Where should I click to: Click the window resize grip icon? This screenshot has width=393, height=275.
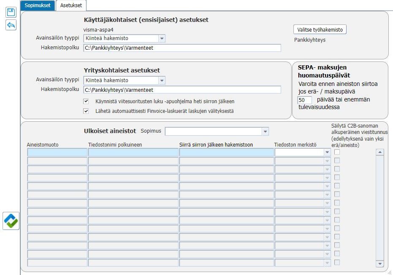tap(390, 272)
